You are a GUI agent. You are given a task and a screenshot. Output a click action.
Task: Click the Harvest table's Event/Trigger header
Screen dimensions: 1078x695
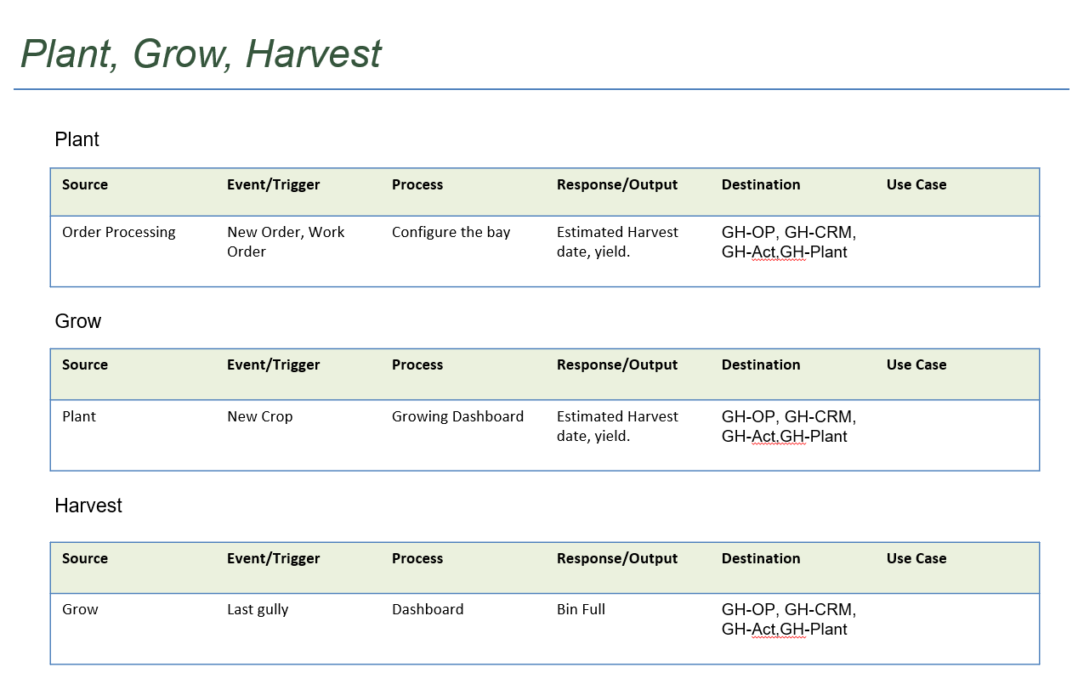click(273, 558)
